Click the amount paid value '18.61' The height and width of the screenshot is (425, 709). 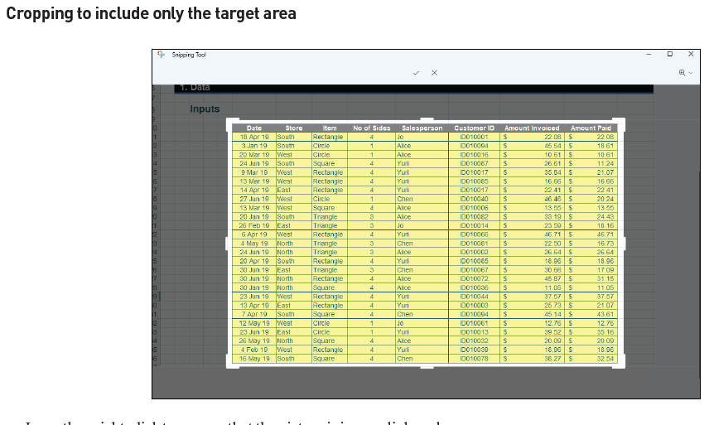click(x=605, y=146)
